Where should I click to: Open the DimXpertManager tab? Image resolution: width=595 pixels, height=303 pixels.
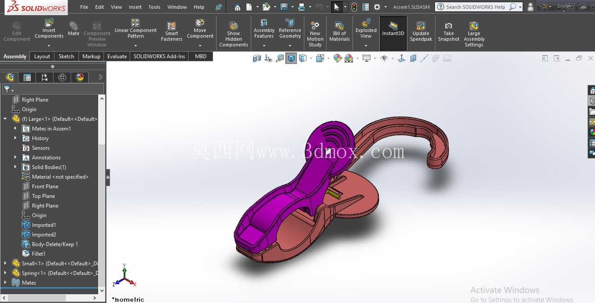pyautogui.click(x=62, y=78)
